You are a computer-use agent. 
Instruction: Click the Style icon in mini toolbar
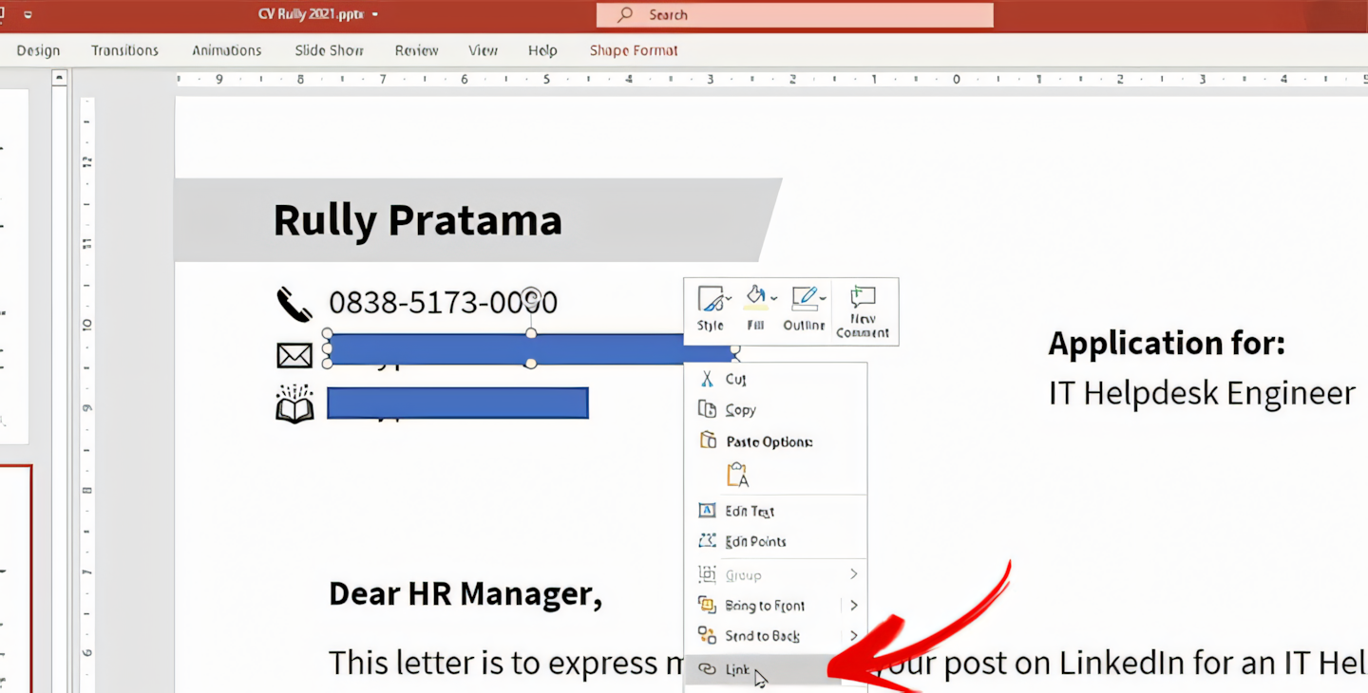(x=709, y=300)
